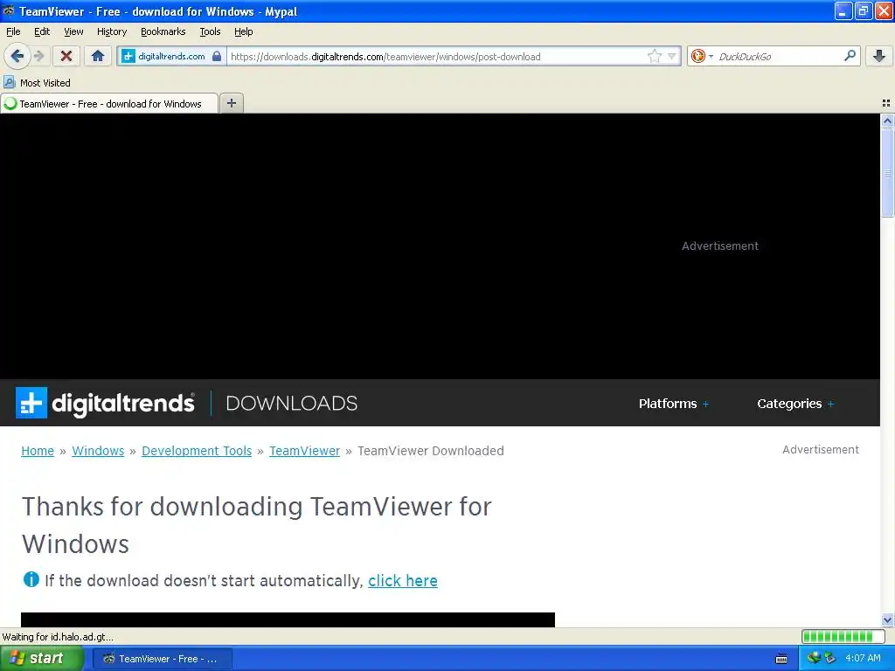Go back using the back arrow button
895x671 pixels.
pyautogui.click(x=17, y=56)
